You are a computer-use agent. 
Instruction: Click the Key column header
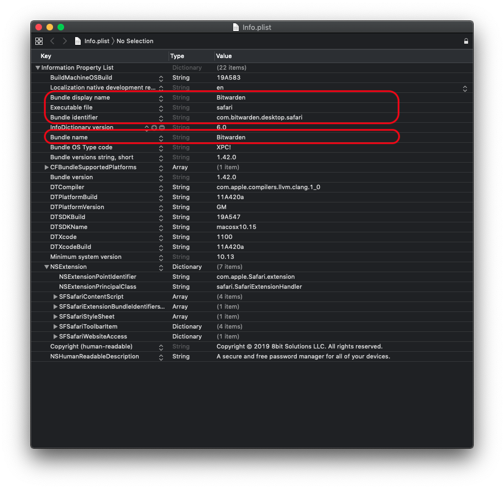[x=46, y=56]
